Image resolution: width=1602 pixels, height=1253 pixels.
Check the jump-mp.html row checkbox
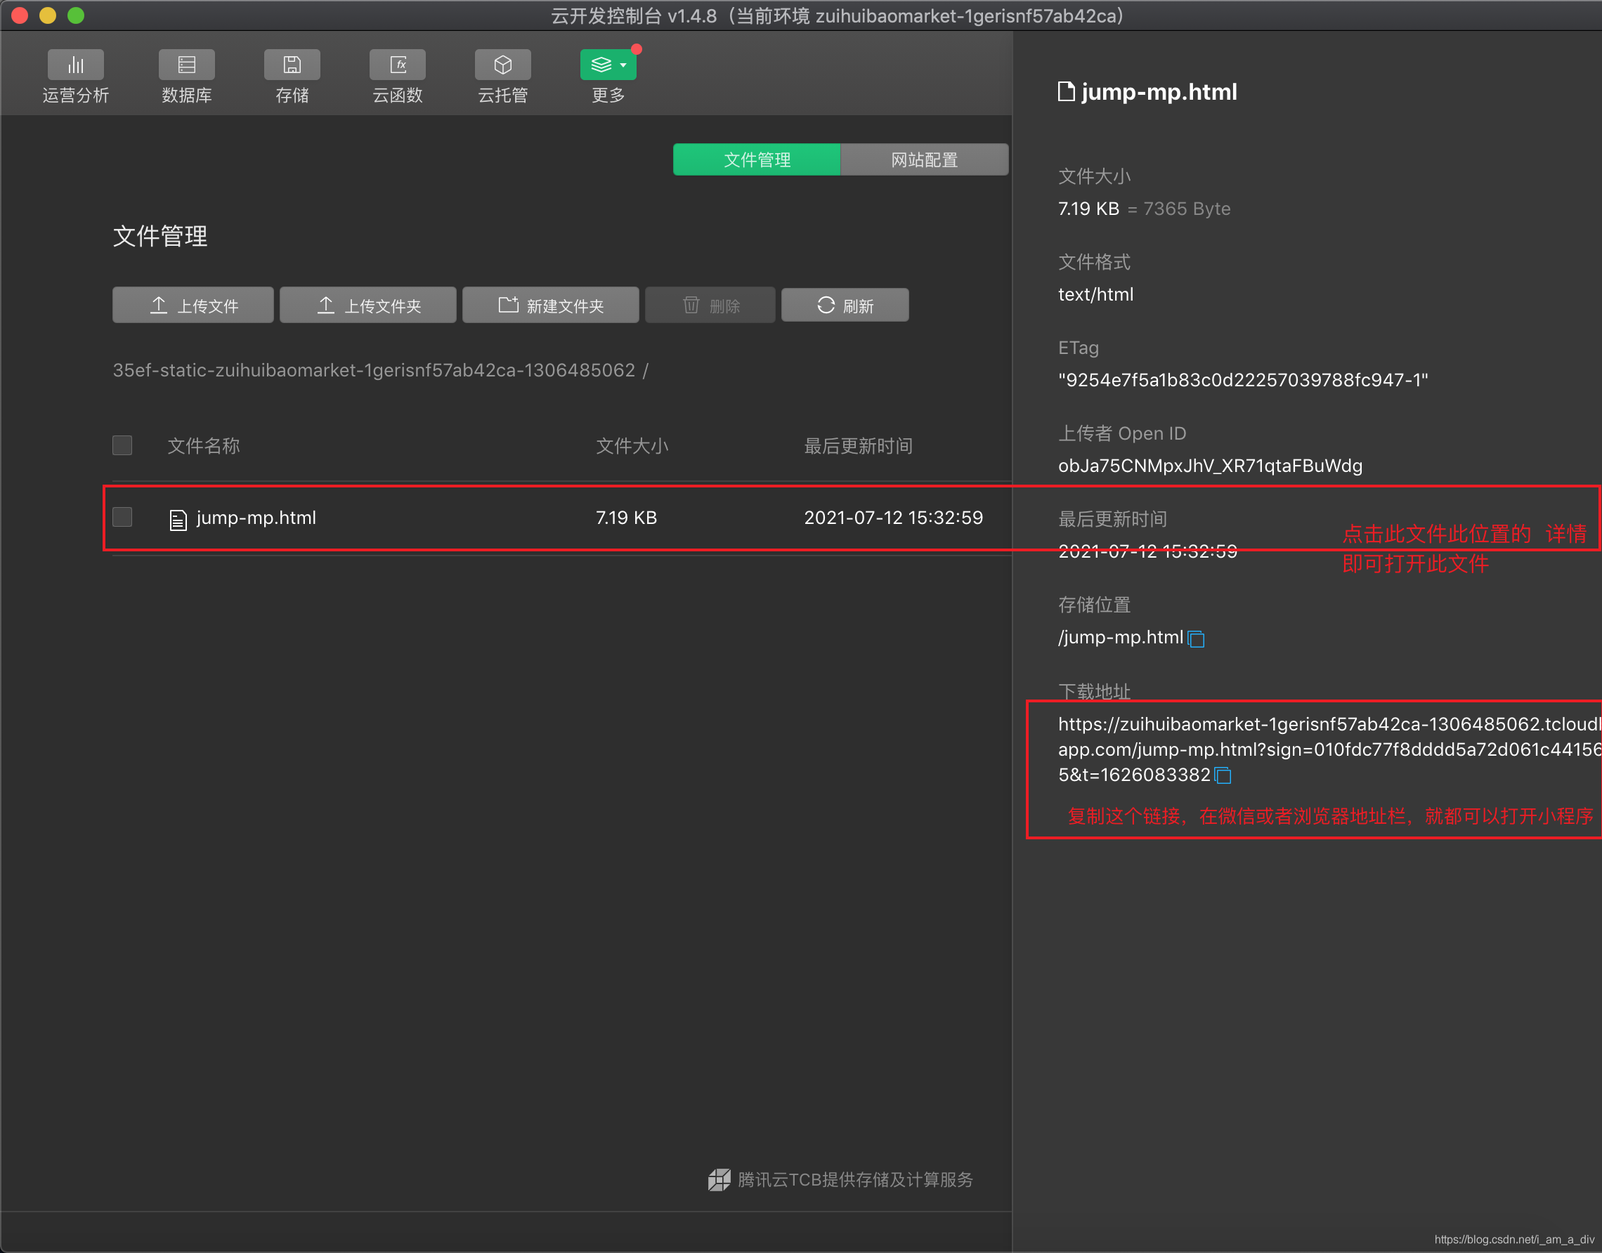click(x=122, y=517)
